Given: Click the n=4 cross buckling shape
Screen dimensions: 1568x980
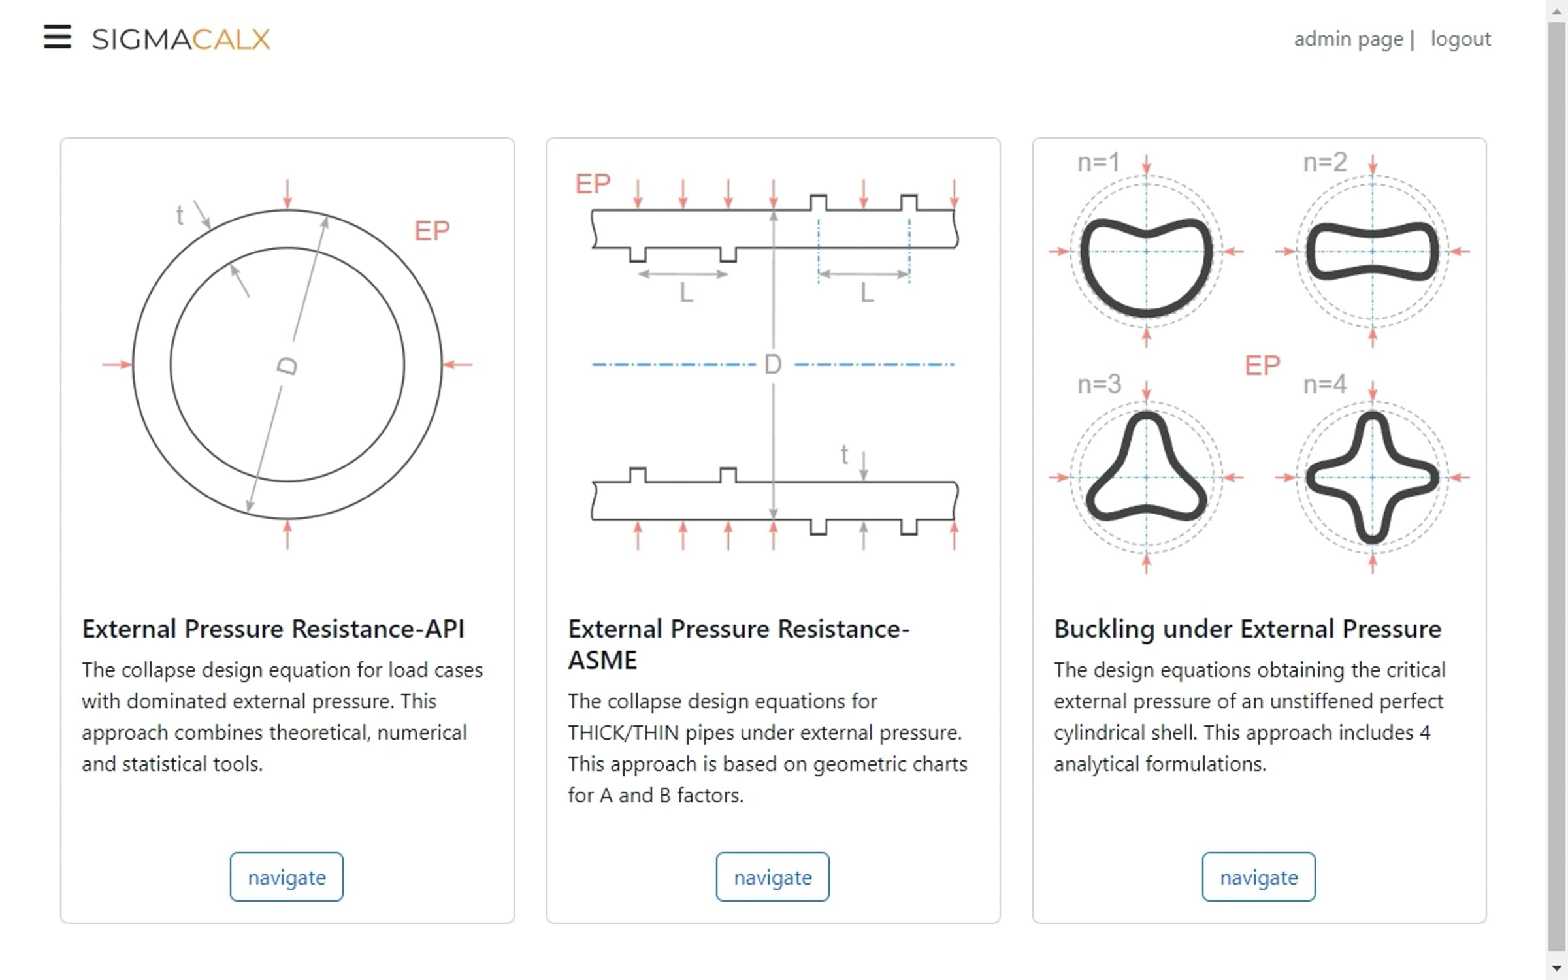Looking at the screenshot, I should (1372, 477).
